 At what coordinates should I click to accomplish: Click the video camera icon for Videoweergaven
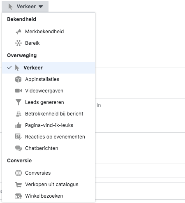click(x=18, y=91)
